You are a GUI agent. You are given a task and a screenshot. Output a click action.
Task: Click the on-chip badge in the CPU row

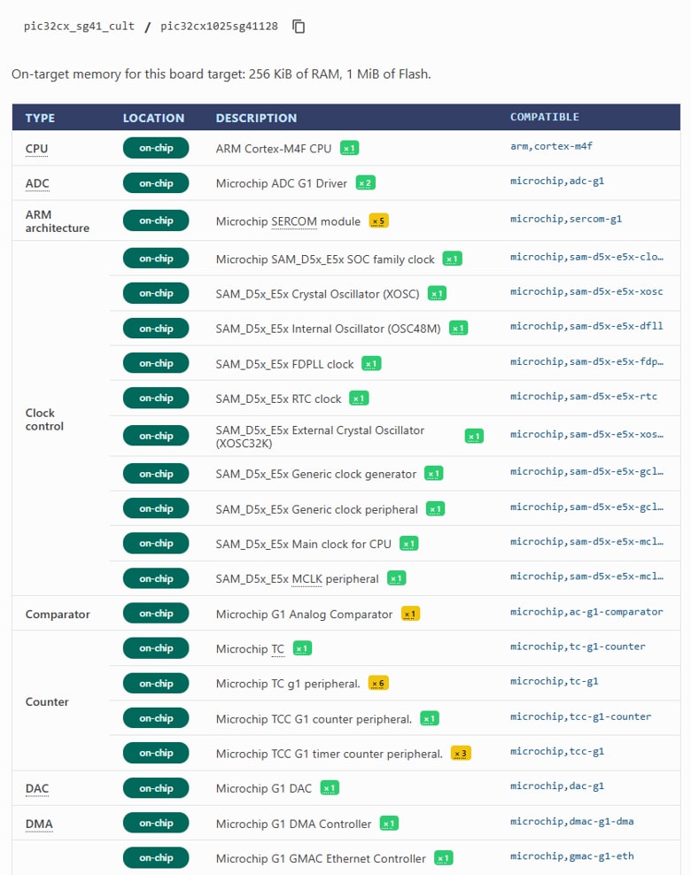pyautogui.click(x=156, y=148)
